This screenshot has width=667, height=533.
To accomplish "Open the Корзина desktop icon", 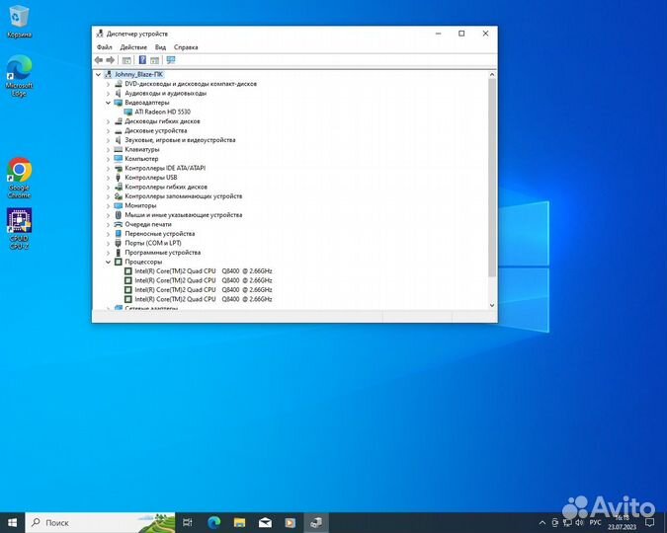I will (x=19, y=22).
